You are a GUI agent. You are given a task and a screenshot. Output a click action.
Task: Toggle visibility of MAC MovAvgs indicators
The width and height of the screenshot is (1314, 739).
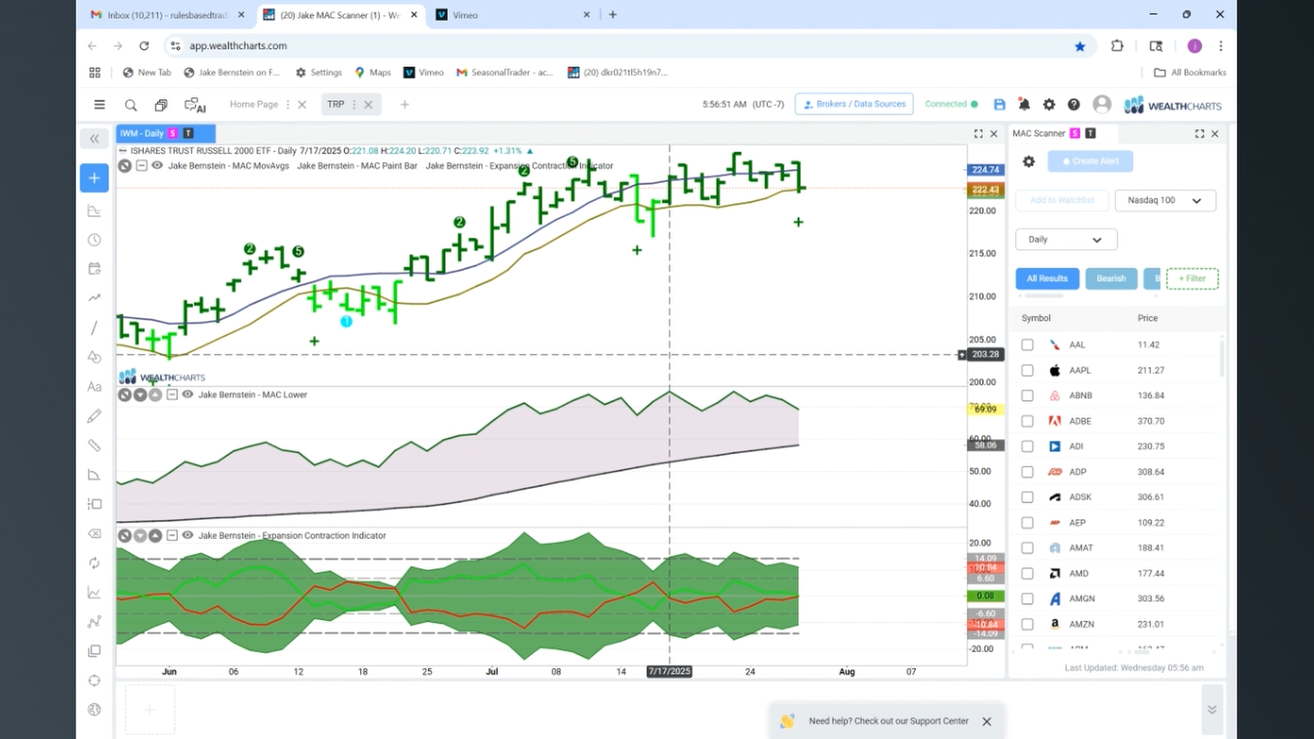(x=157, y=165)
